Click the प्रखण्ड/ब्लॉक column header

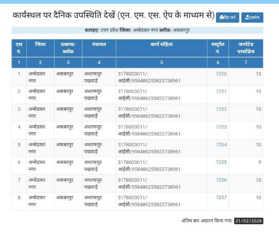click(68, 48)
